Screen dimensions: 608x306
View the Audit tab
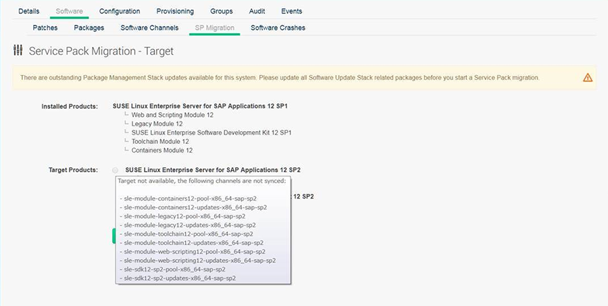257,11
